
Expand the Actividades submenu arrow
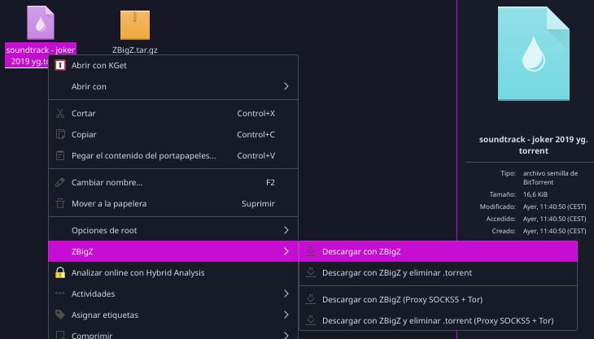tap(286, 293)
